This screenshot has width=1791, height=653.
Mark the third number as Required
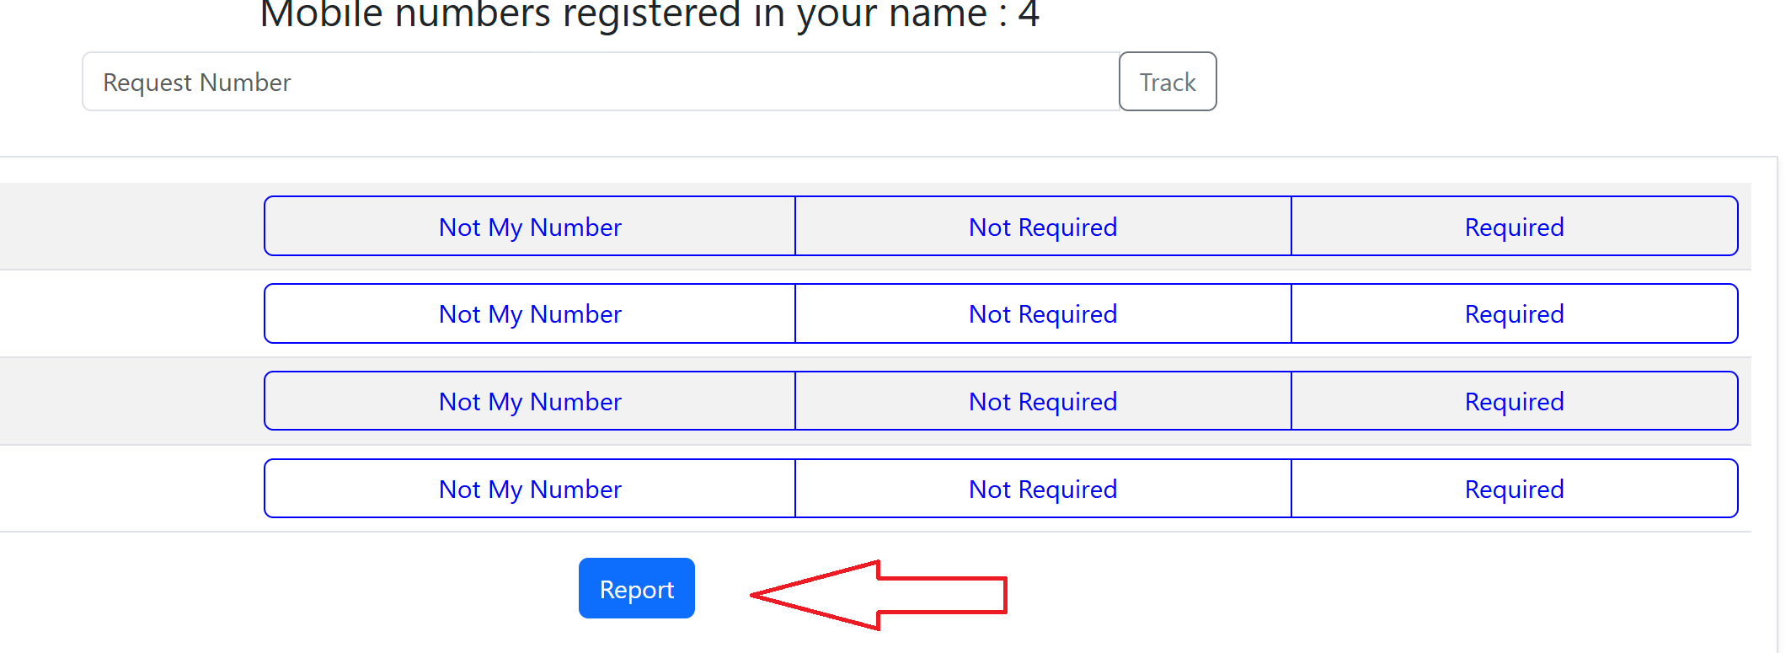click(1514, 402)
